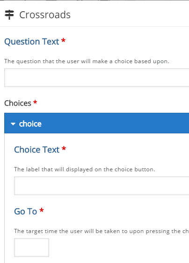Click red asterisk next to Go To

42,210
